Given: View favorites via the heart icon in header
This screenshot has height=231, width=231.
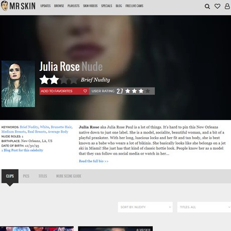Looking at the screenshot, I should [x=217, y=6].
